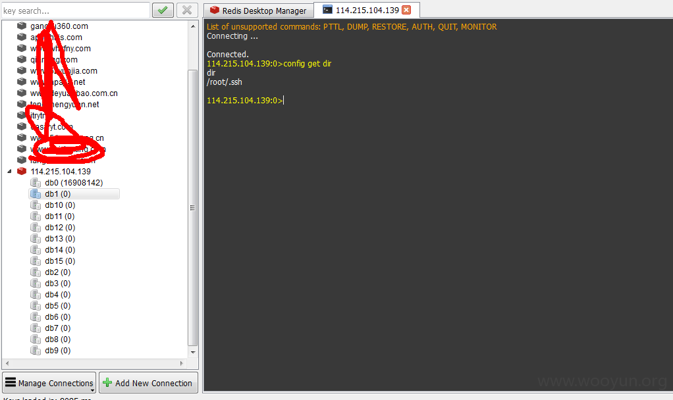Select the db11 (0) database
This screenshot has width=673, height=400.
coord(60,216)
